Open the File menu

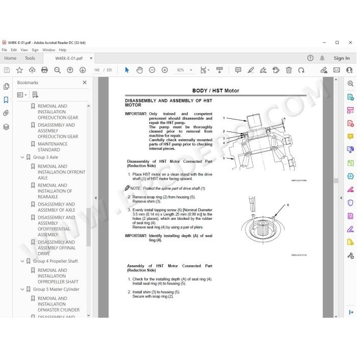(x=4, y=50)
